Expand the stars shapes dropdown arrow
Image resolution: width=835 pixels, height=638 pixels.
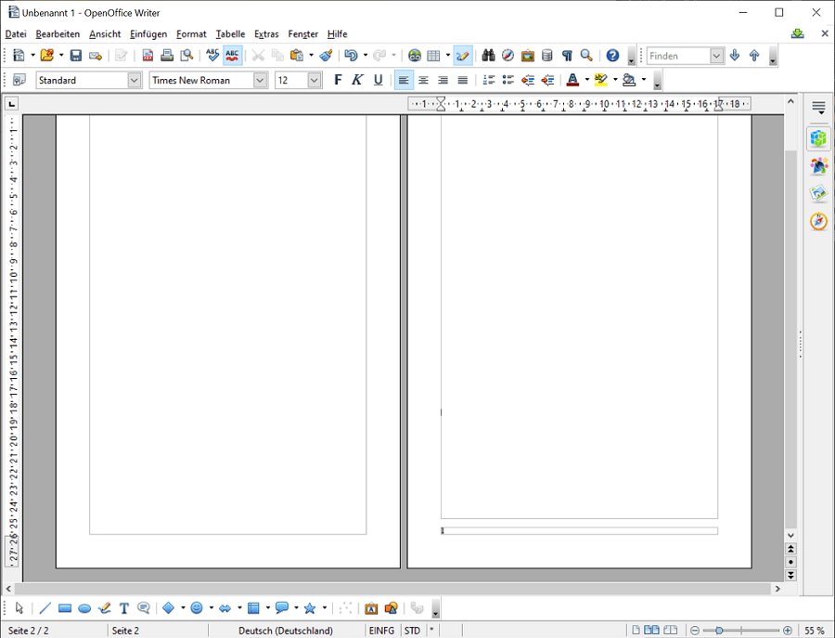[x=325, y=607]
